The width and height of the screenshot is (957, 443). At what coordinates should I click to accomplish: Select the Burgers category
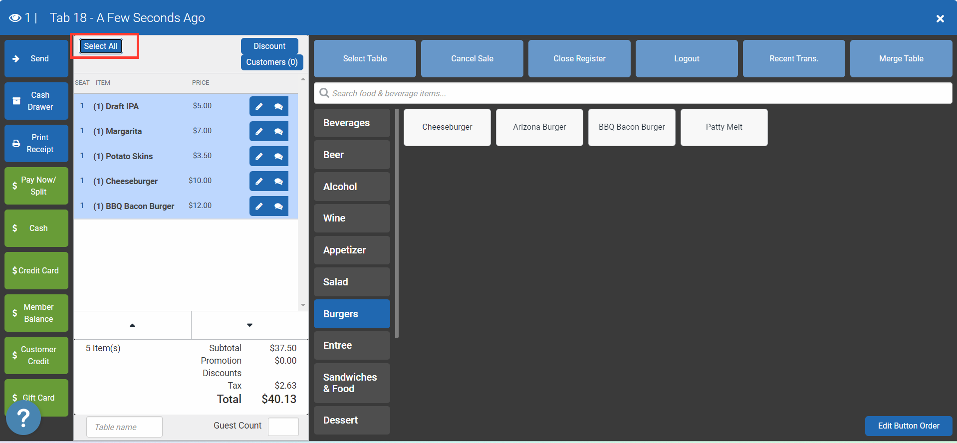click(352, 314)
